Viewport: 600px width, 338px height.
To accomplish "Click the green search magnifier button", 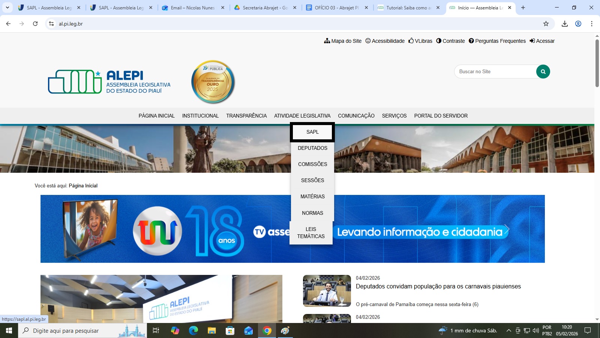I will [x=543, y=71].
